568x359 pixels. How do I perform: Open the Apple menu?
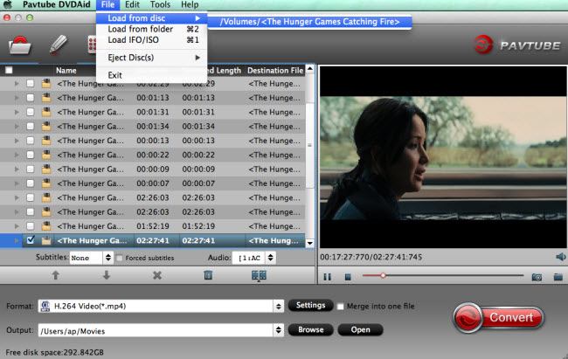click(7, 4)
